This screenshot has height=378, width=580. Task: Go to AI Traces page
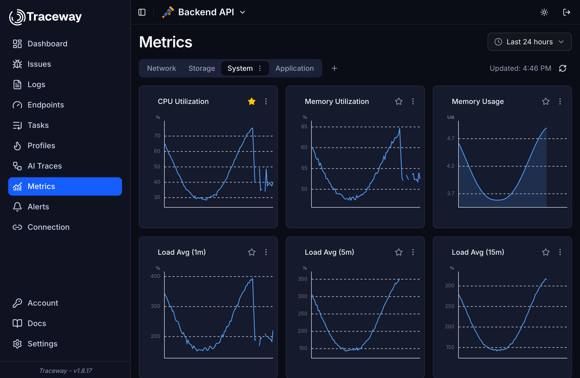coord(65,166)
